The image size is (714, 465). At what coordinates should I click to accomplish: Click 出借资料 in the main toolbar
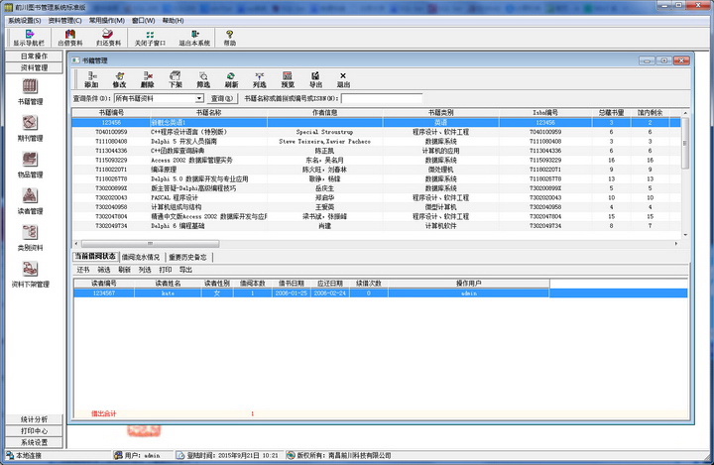tap(71, 38)
